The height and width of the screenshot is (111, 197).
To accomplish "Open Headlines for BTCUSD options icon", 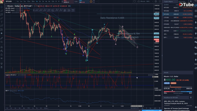I will pyautogui.click(x=191, y=97).
